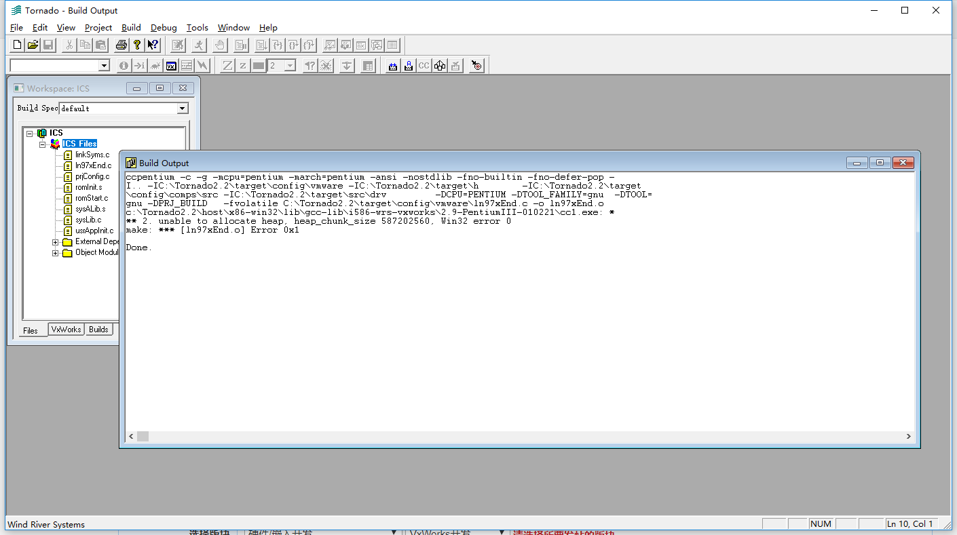Image resolution: width=957 pixels, height=535 pixels.
Task: Click the Copy toolbar icon
Action: [85, 45]
